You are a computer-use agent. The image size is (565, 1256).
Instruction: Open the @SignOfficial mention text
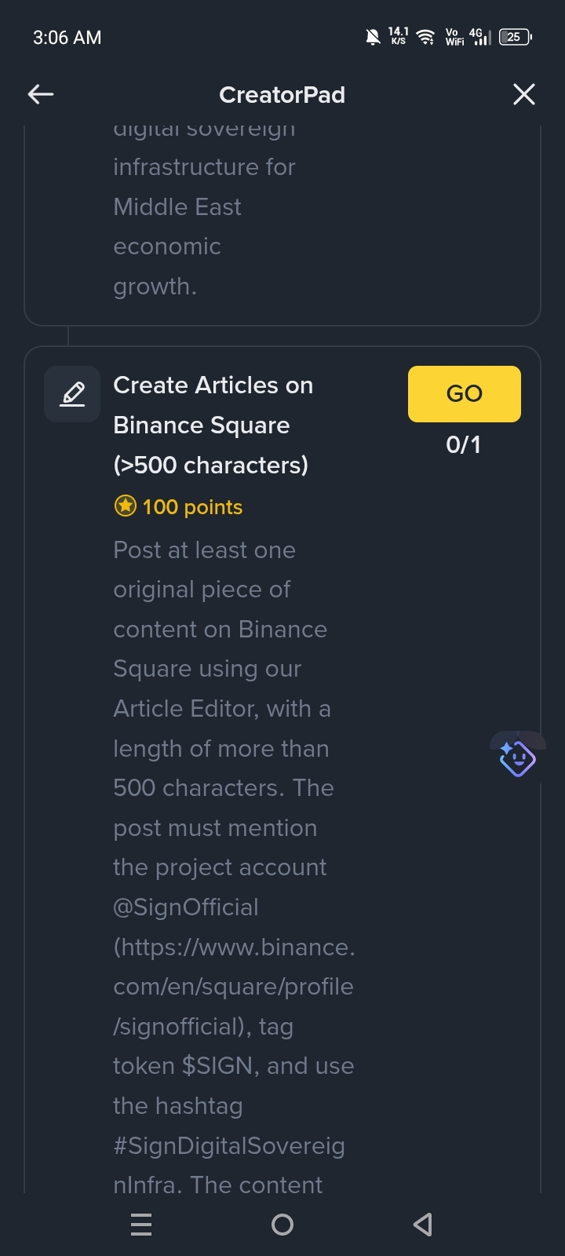(186, 907)
